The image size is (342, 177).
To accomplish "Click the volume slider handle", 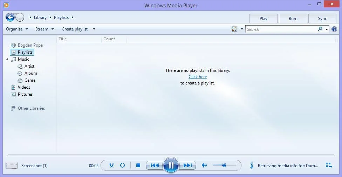I will 224,165.
